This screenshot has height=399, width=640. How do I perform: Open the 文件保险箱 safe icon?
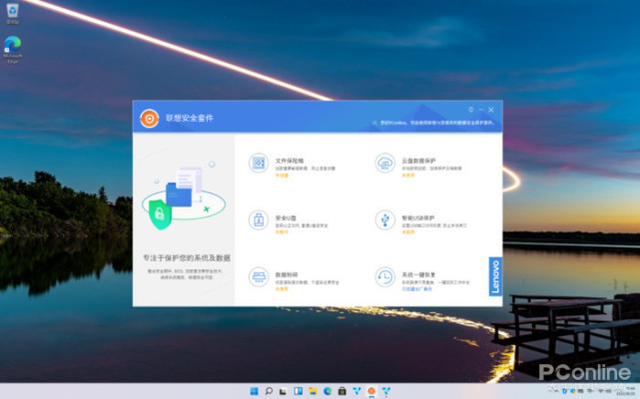[259, 164]
